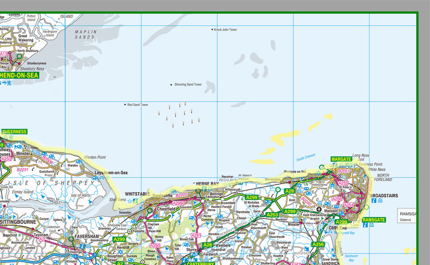The image size is (430, 265).
Task: Click the information icon near Whitstable shoreline
Action: point(135,201)
